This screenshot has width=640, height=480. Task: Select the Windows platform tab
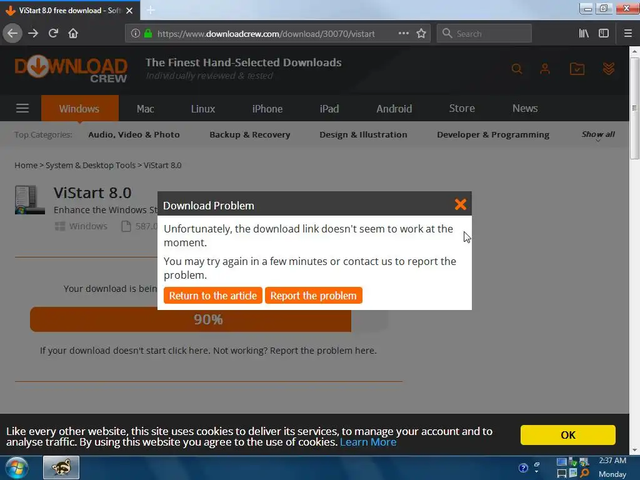79,109
